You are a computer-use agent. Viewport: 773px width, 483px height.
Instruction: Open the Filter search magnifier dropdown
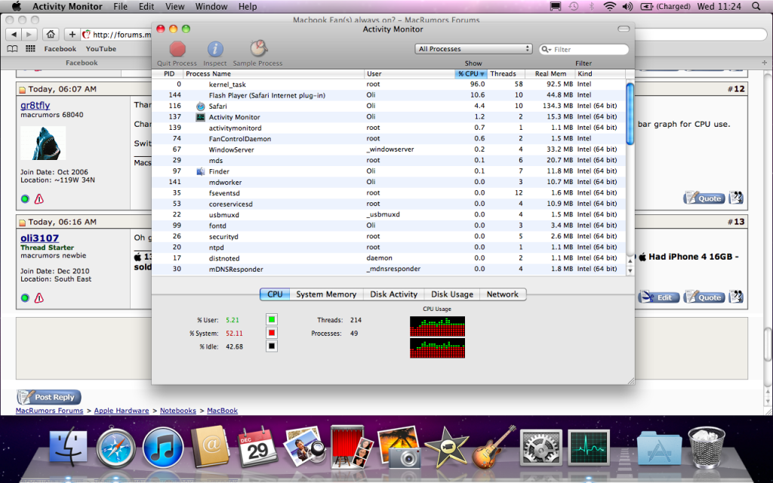546,49
